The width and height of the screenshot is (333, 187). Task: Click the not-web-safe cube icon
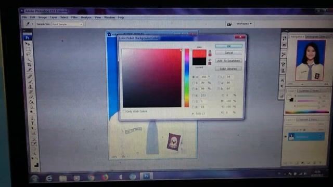pyautogui.click(x=210, y=60)
